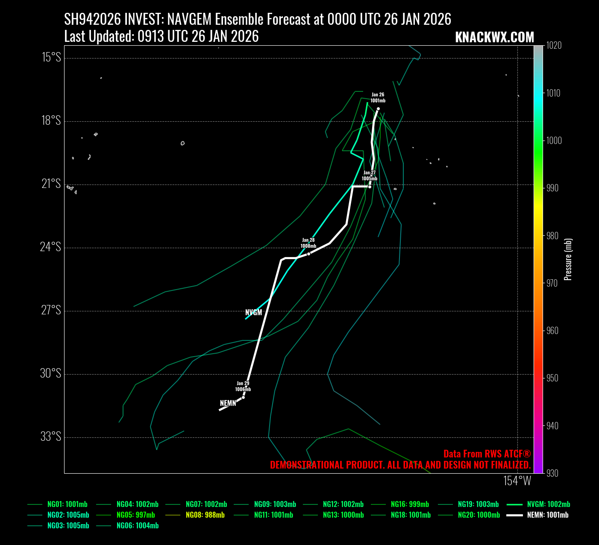Click the Jan 27 1005mb track point
The image size is (599, 545).
pos(370,187)
